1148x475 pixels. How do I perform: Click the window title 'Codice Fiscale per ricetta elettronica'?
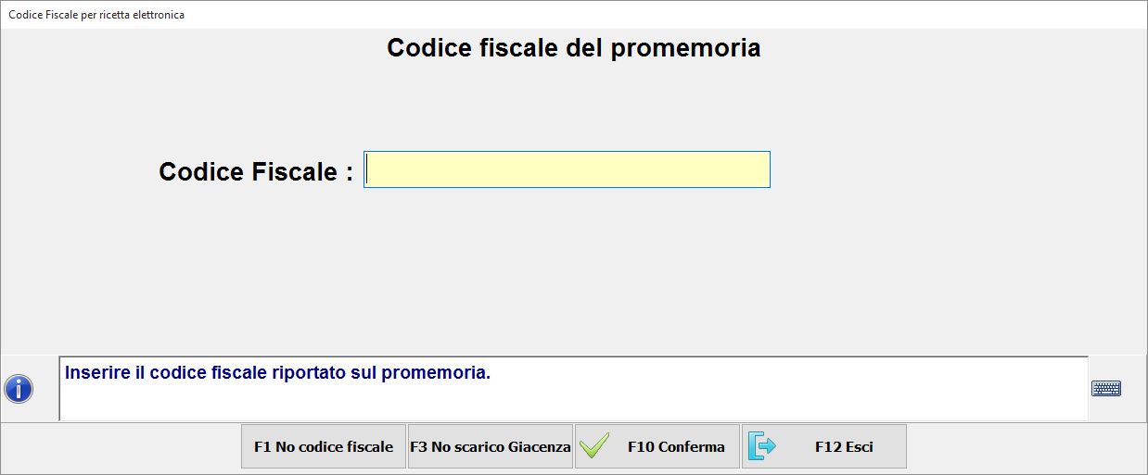96,15
